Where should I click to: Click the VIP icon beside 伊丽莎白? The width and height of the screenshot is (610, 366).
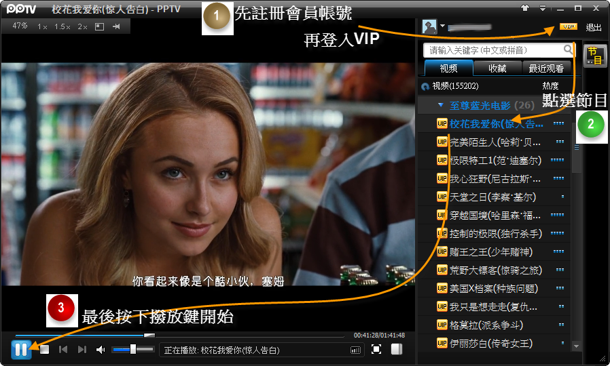point(442,343)
